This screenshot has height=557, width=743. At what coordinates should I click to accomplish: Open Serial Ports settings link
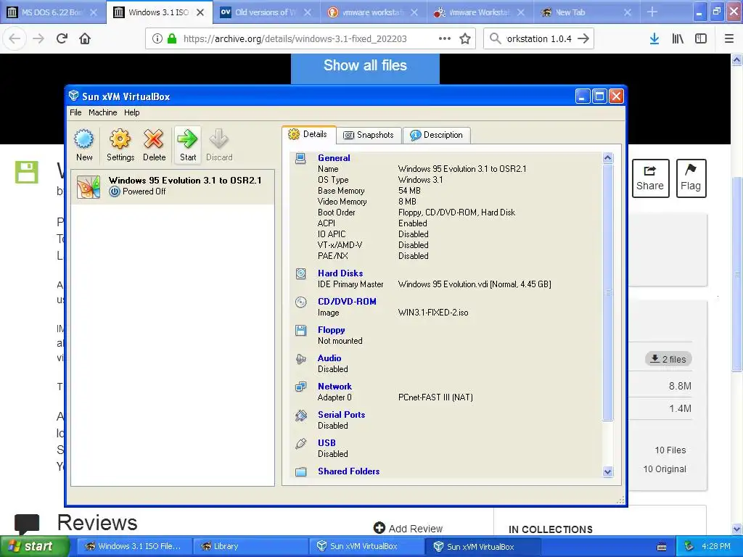click(x=341, y=414)
